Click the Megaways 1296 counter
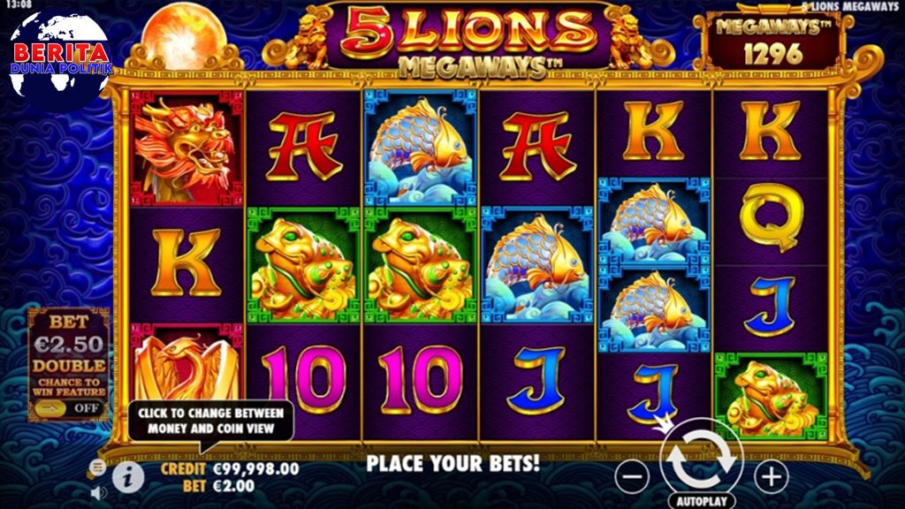905x509 pixels. [773, 42]
